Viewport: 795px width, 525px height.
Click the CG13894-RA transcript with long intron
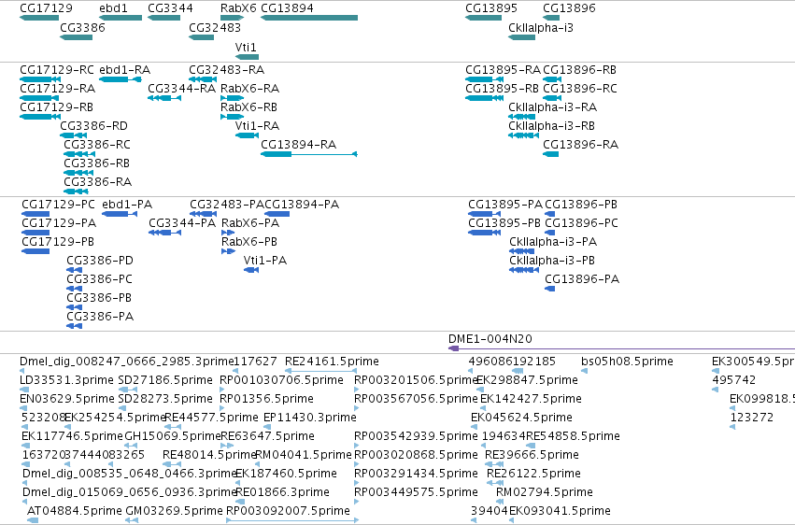[x=309, y=154]
